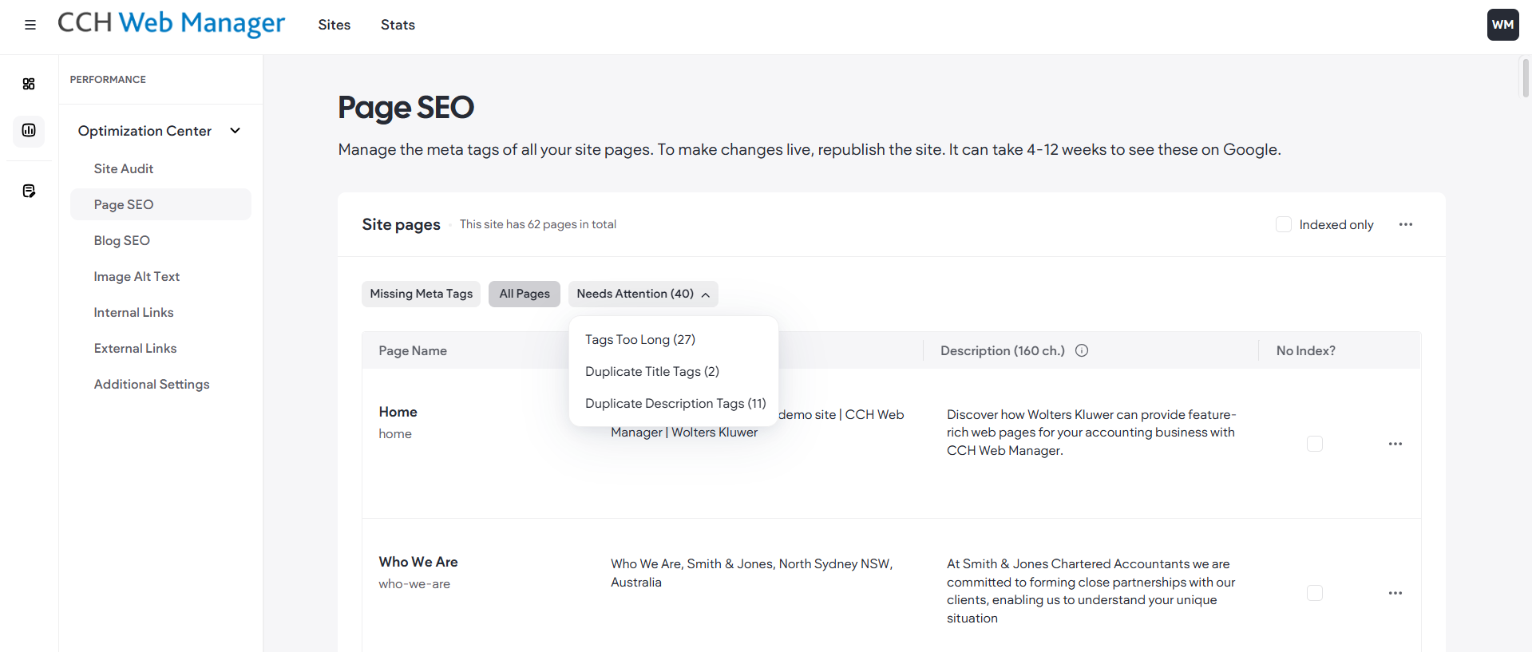Image resolution: width=1532 pixels, height=652 pixels.
Task: Click the page vertical scrollbar
Action: point(1526,78)
